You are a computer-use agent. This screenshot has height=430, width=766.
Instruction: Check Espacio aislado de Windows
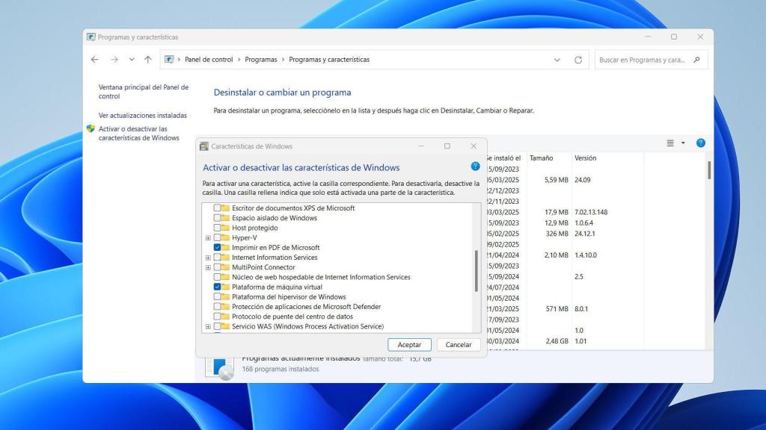(217, 218)
